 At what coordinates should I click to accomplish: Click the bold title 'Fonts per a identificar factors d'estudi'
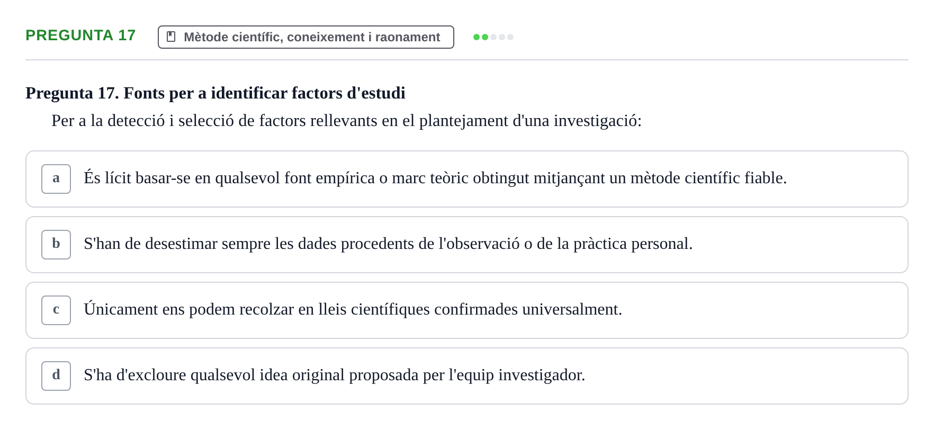click(x=264, y=93)
